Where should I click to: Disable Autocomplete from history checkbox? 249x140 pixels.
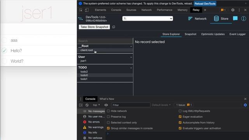[x=180, y=122]
